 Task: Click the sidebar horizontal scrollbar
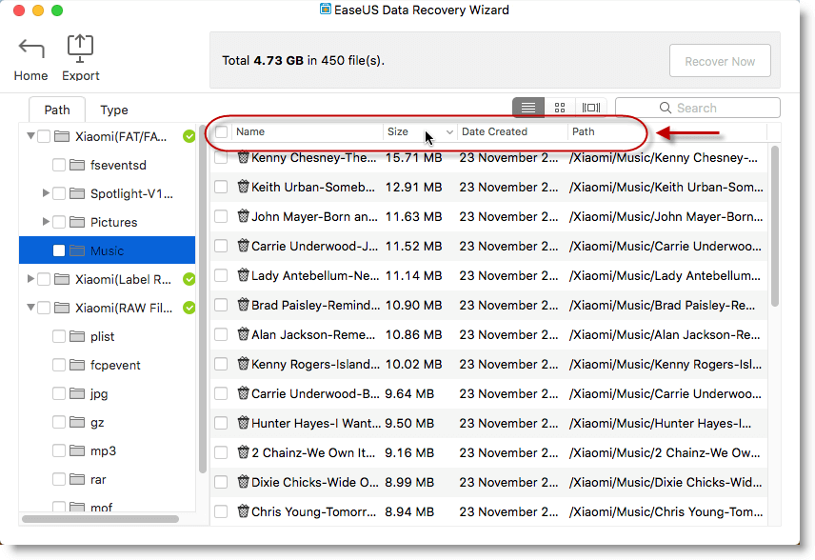(x=100, y=519)
